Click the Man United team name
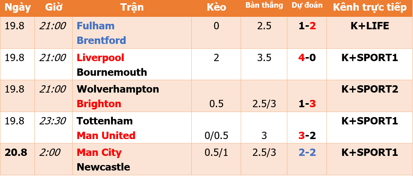This screenshot has height=176, width=413. point(106,135)
